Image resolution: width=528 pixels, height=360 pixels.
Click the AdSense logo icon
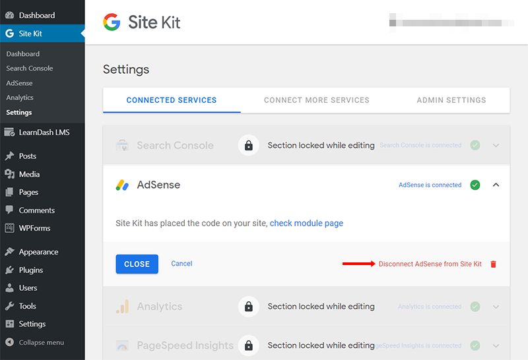click(122, 185)
